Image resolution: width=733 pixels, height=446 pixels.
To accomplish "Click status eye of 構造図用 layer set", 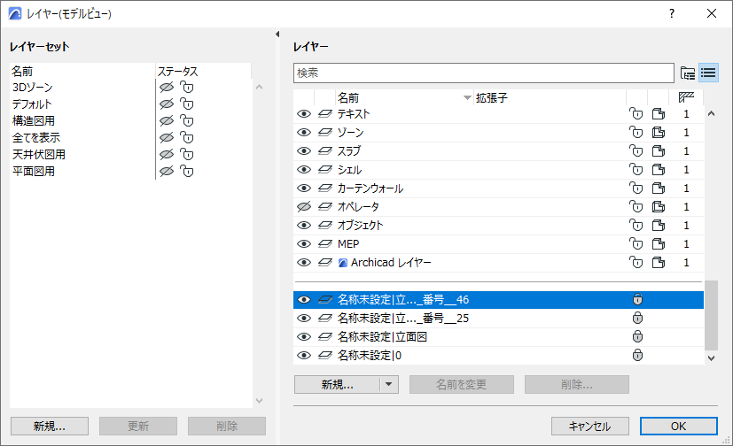I will (167, 121).
